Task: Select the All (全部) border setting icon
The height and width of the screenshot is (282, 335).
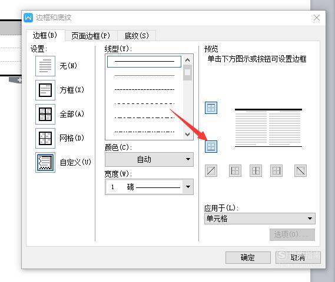Action: point(45,114)
